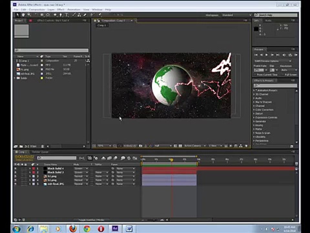Switch to the Render Queue tab
Viewport: 310px width, 233px height.
[x=40, y=152]
